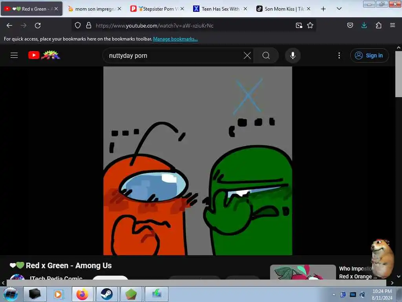
Task: Bookmark this page with the star
Action: (310, 25)
